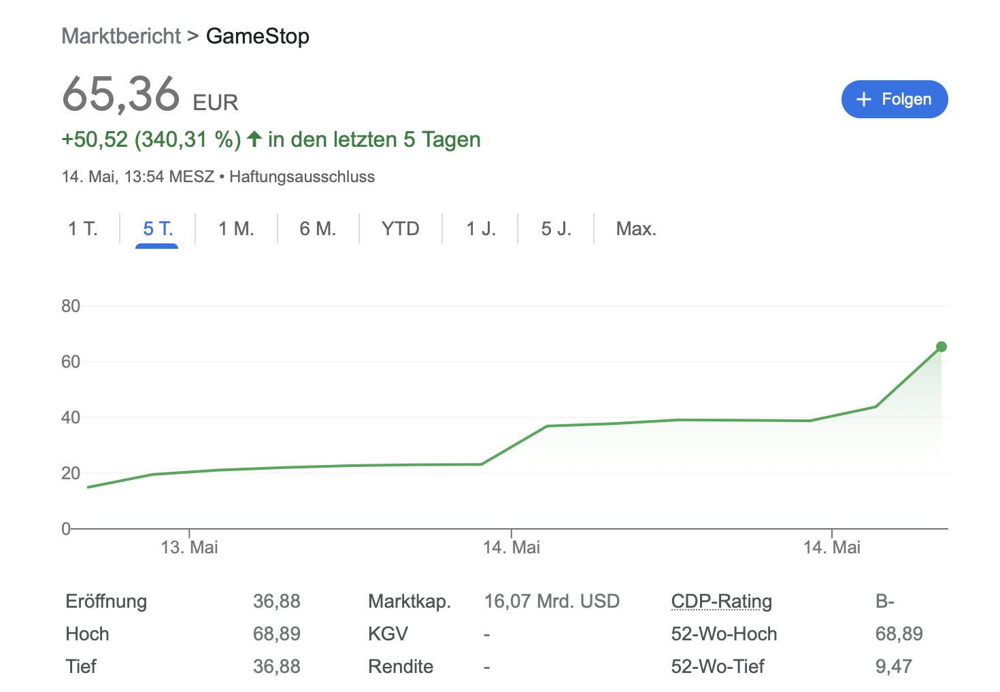Screen dimensions: 1000x692
Task: Click the Marktkap. label
Action: pos(410,602)
